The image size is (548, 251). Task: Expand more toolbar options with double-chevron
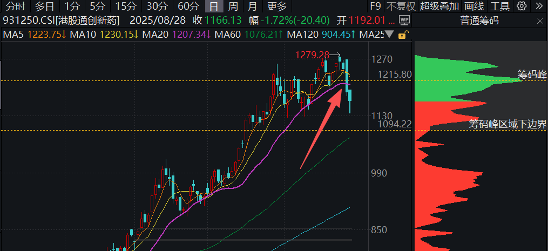539,6
